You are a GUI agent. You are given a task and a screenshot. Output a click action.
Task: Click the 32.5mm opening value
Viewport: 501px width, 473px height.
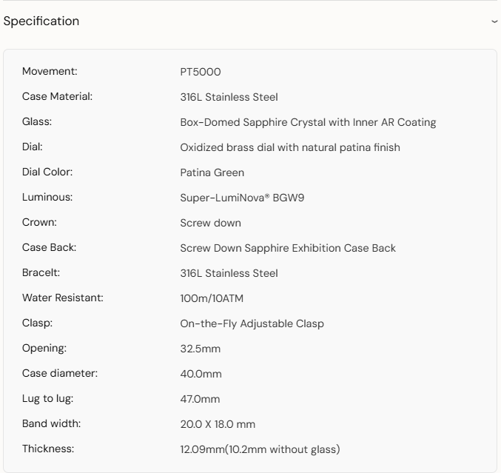(200, 349)
